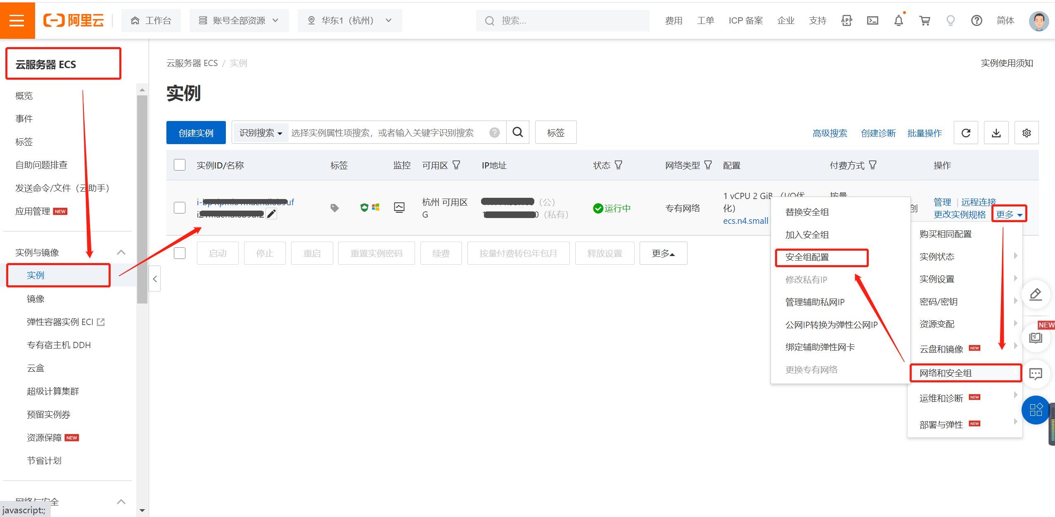Screen dimensions: 1055x517
Task: Click the Windows OS icon on the instance
Action: (x=375, y=207)
